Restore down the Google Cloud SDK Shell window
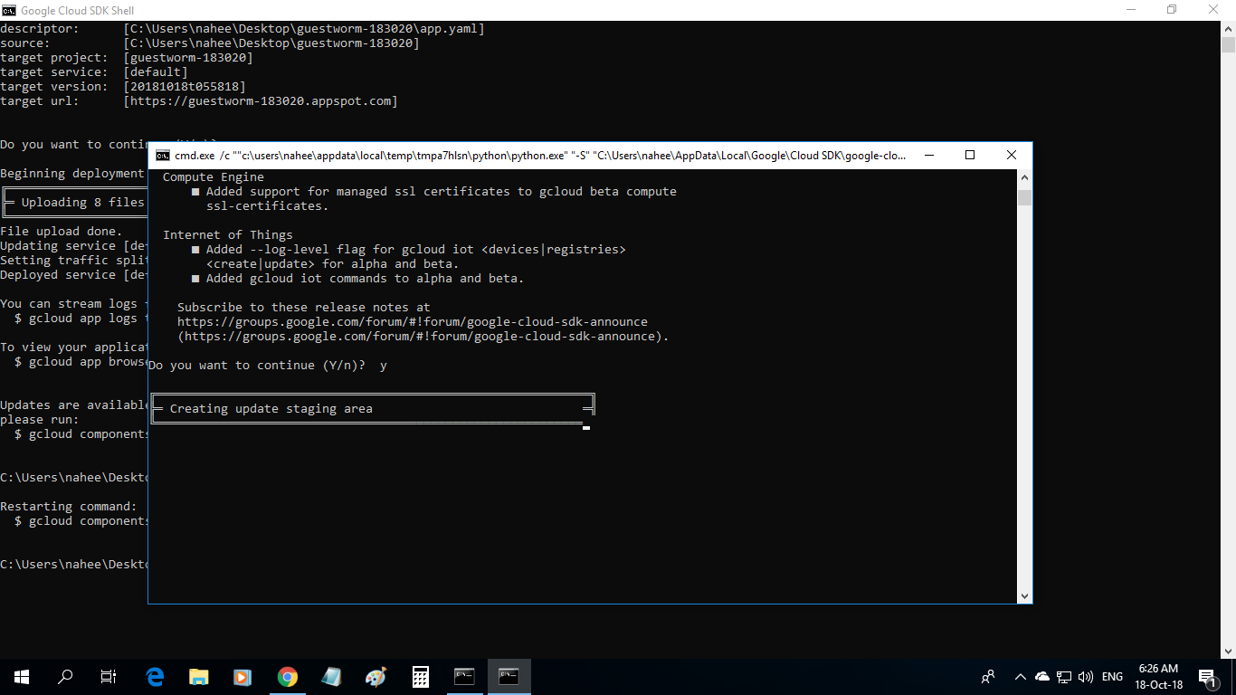Viewport: 1236px width, 695px height. pos(1173,10)
